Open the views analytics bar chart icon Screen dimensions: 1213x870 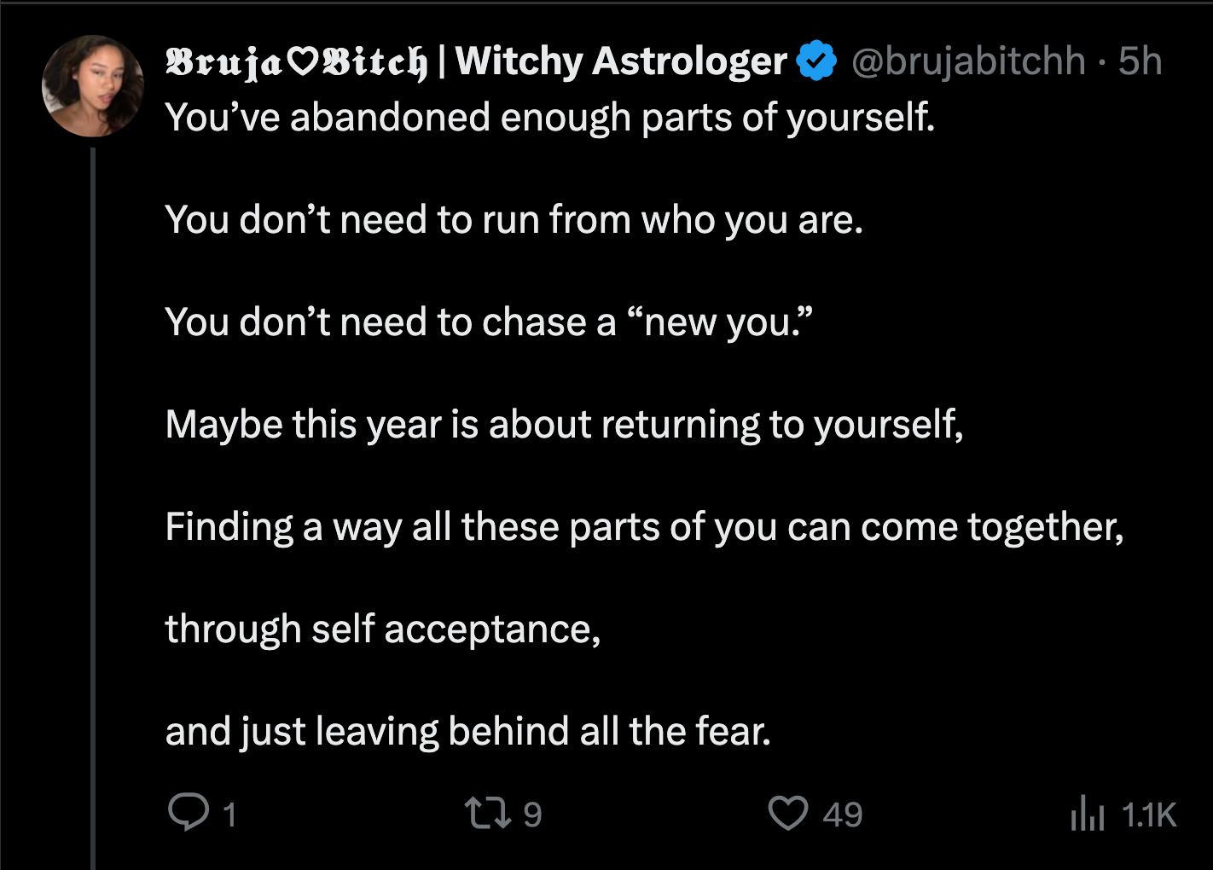1088,813
